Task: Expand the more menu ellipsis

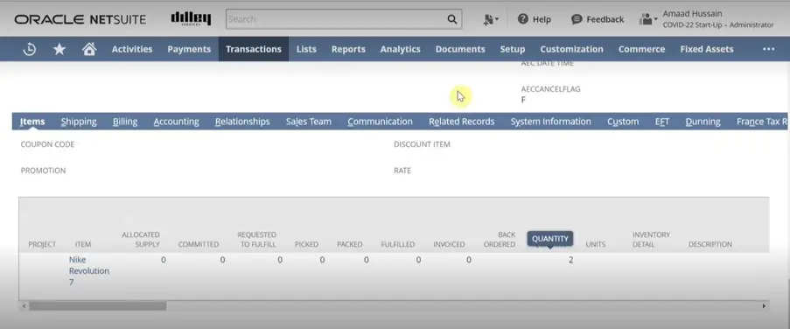Action: (768, 49)
